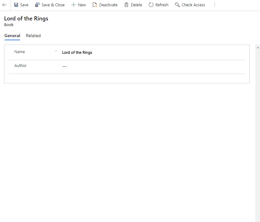Click the Lord of the Rings page title
This screenshot has width=260, height=222.
click(26, 19)
